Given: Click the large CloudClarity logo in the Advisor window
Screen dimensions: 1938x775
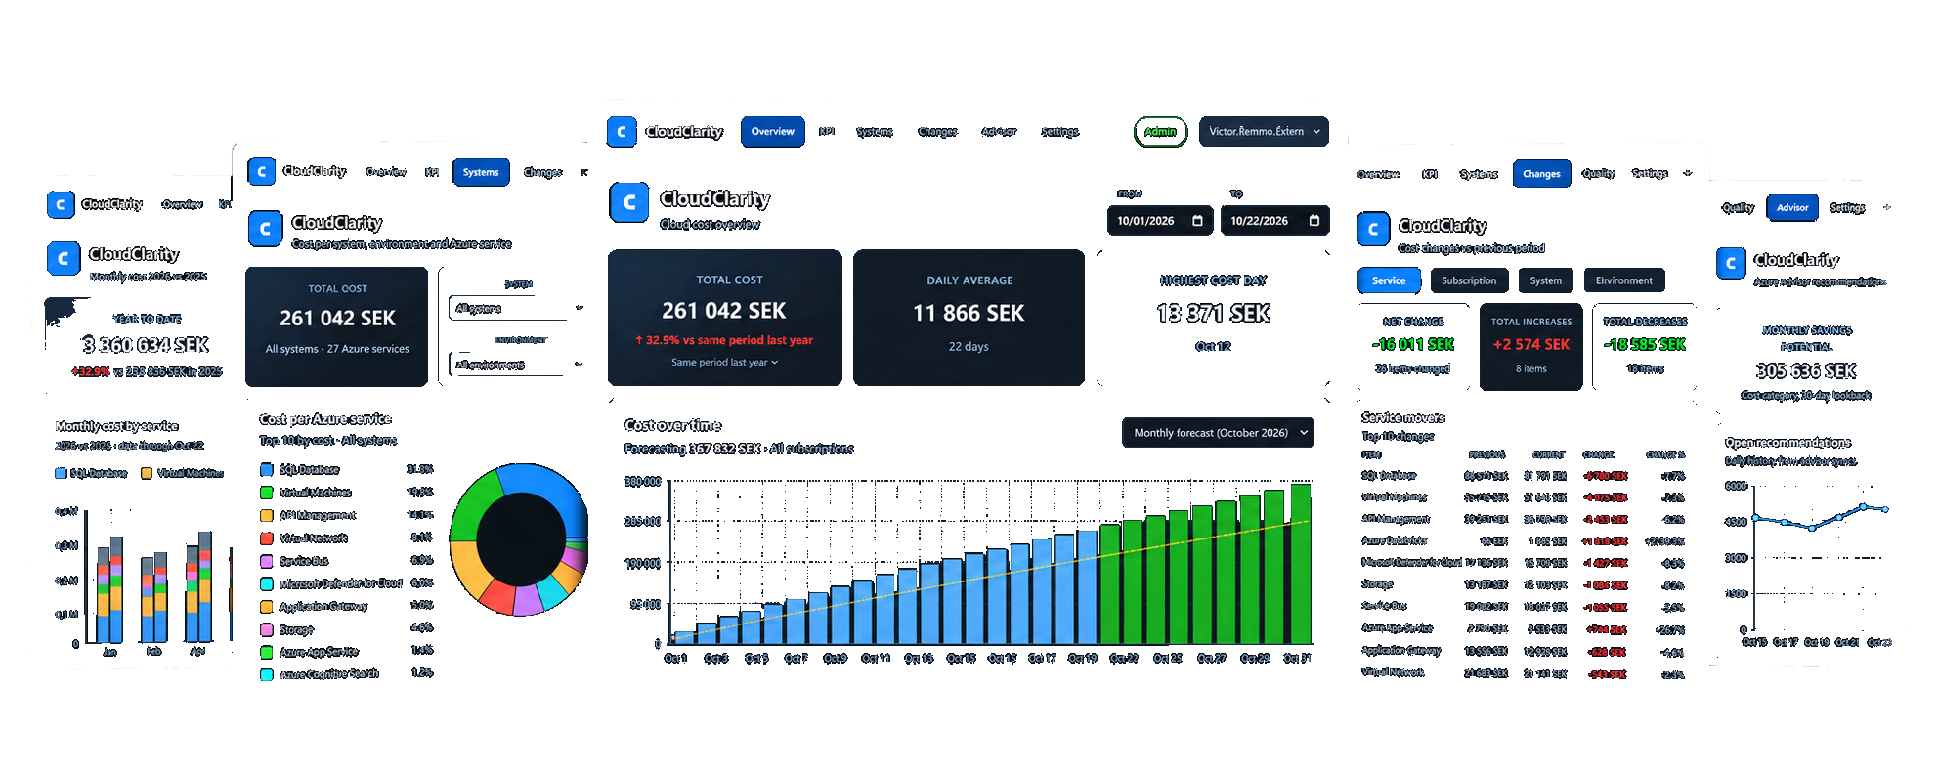Looking at the screenshot, I should [1731, 263].
